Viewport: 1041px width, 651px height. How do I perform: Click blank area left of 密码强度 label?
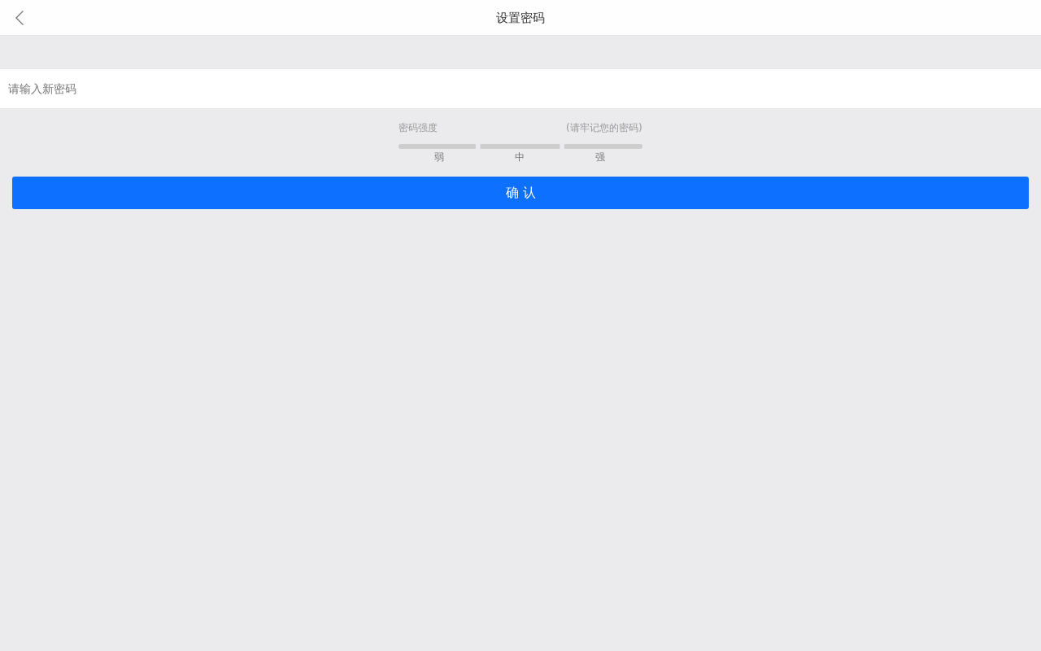[203, 130]
